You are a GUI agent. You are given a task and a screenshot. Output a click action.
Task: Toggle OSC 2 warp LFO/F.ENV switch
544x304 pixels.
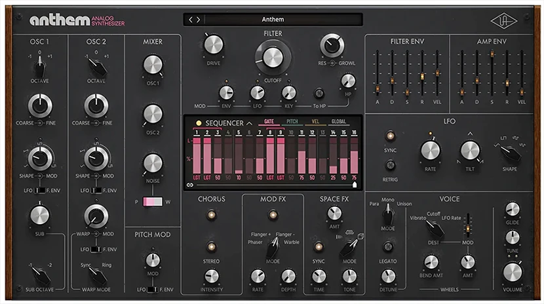pos(96,250)
